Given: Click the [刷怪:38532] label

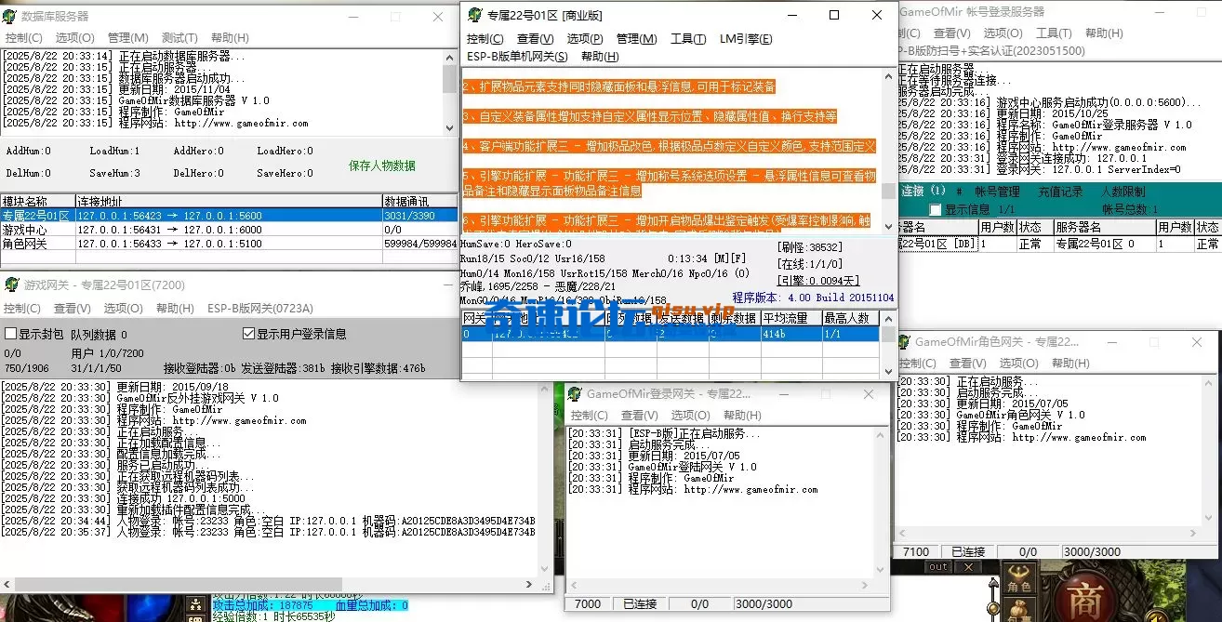Looking at the screenshot, I should [x=810, y=247].
